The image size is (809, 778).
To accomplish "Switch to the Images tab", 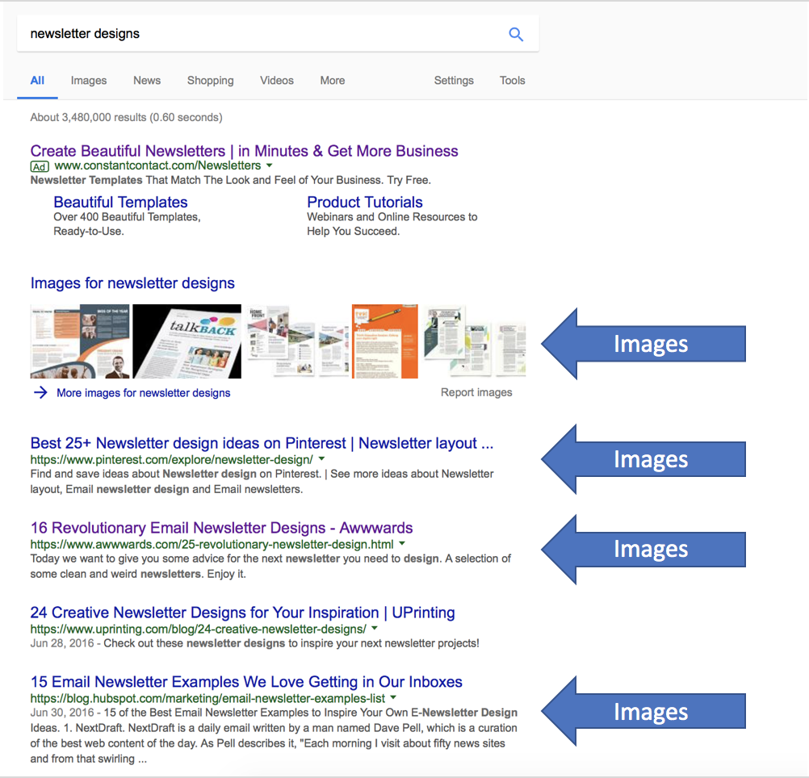I will 88,81.
